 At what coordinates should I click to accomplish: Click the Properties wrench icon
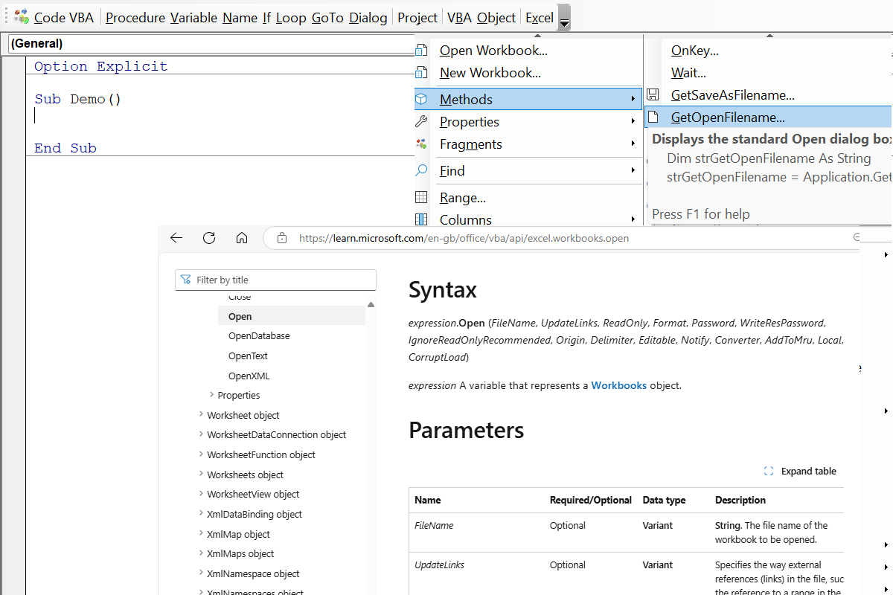coord(421,121)
